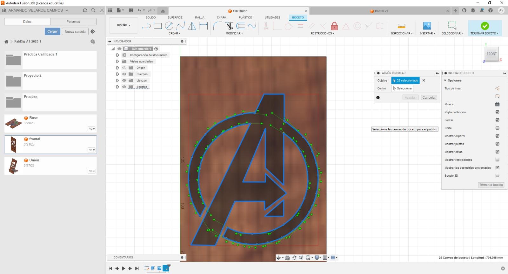Switch to the PLÁSTICO ribbon tab
508x274 pixels.
[245, 17]
